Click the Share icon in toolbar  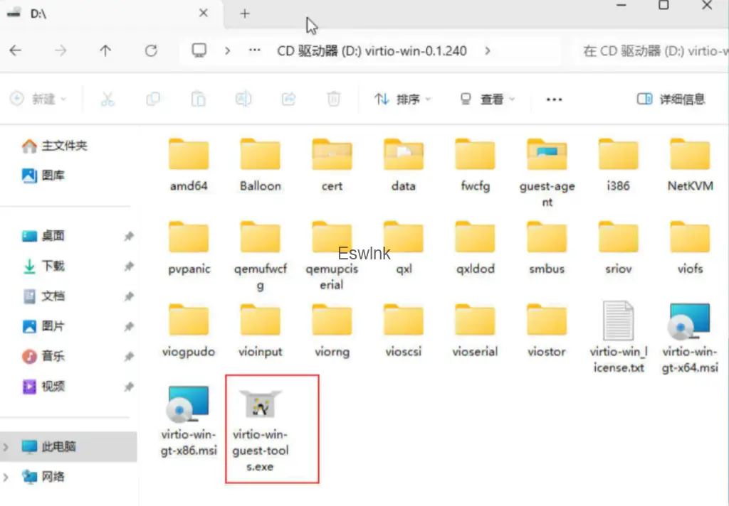(288, 99)
